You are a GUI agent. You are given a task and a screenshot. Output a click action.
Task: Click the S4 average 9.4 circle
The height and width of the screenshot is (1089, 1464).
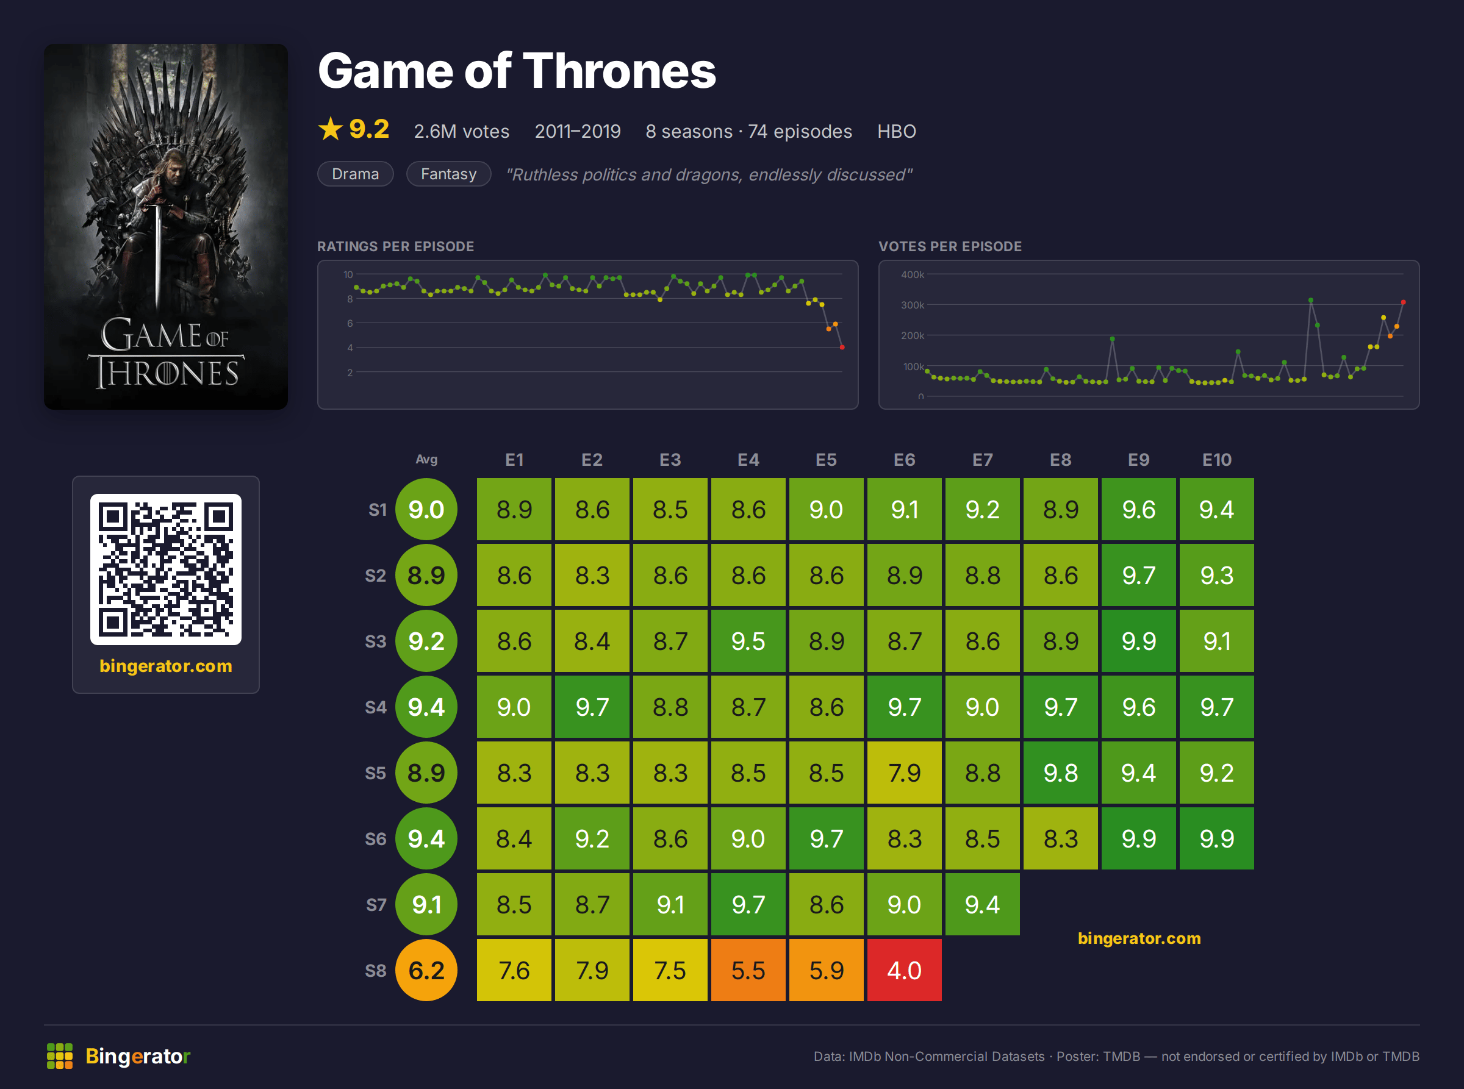tap(426, 707)
